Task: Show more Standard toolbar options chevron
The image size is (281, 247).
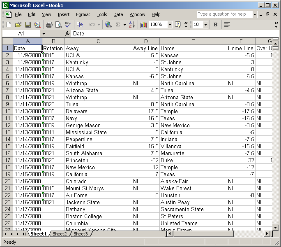Action: (186, 25)
